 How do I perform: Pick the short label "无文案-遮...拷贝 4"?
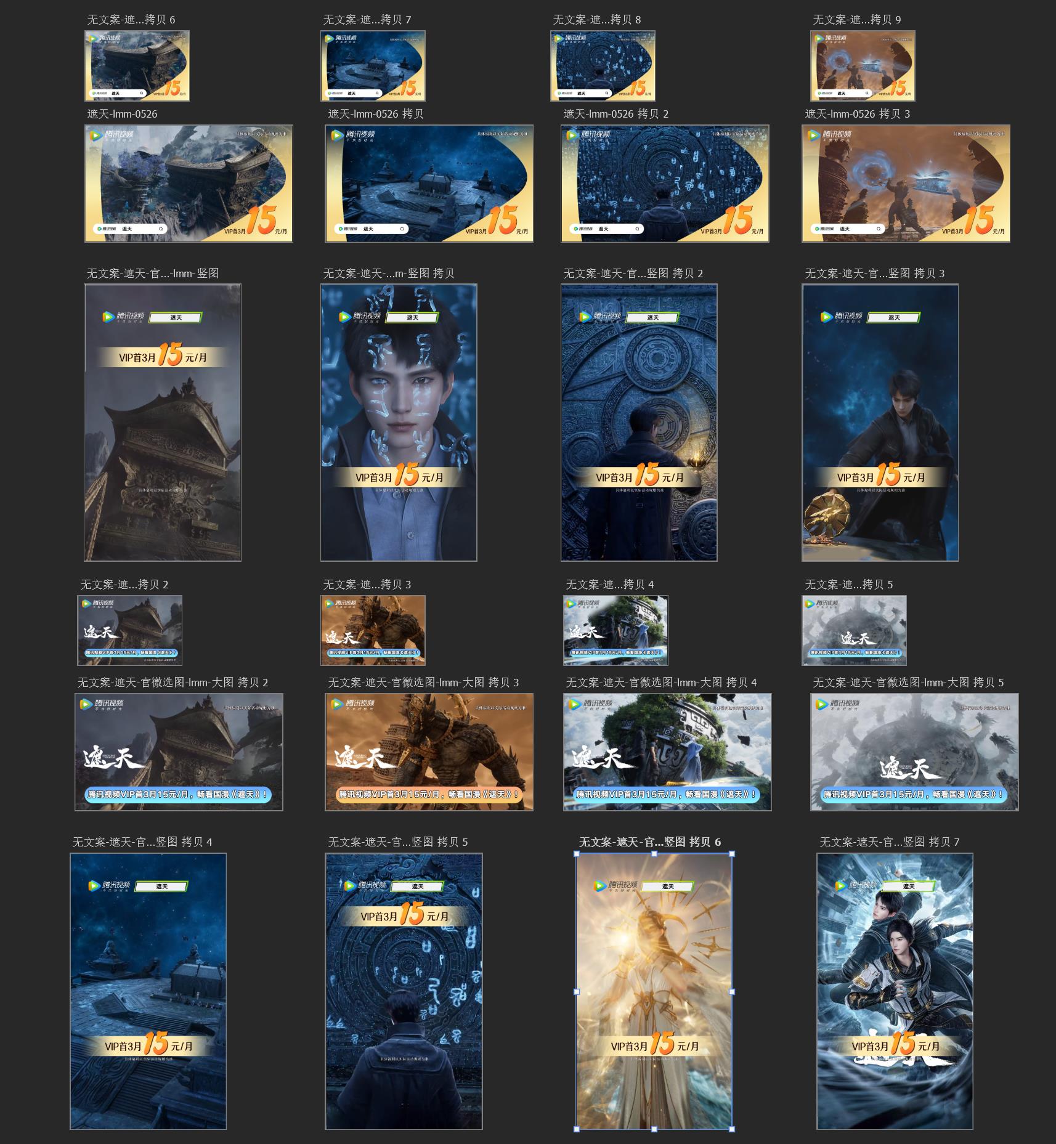(610, 584)
